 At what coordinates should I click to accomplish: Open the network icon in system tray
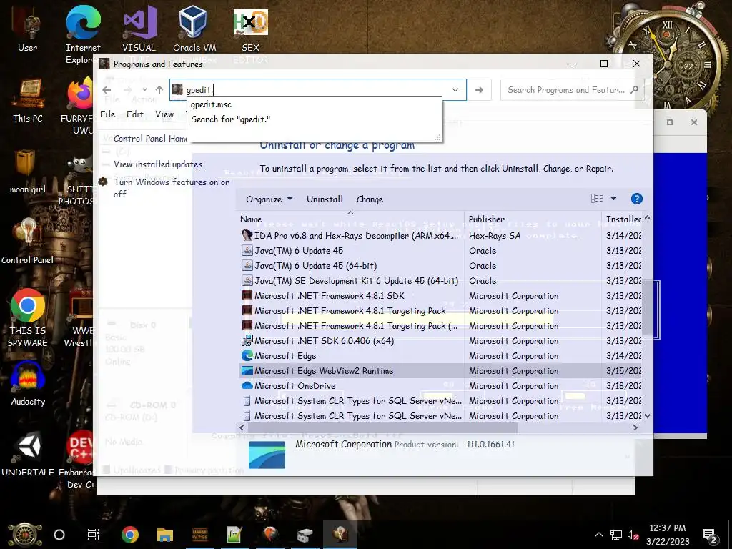[x=616, y=535]
